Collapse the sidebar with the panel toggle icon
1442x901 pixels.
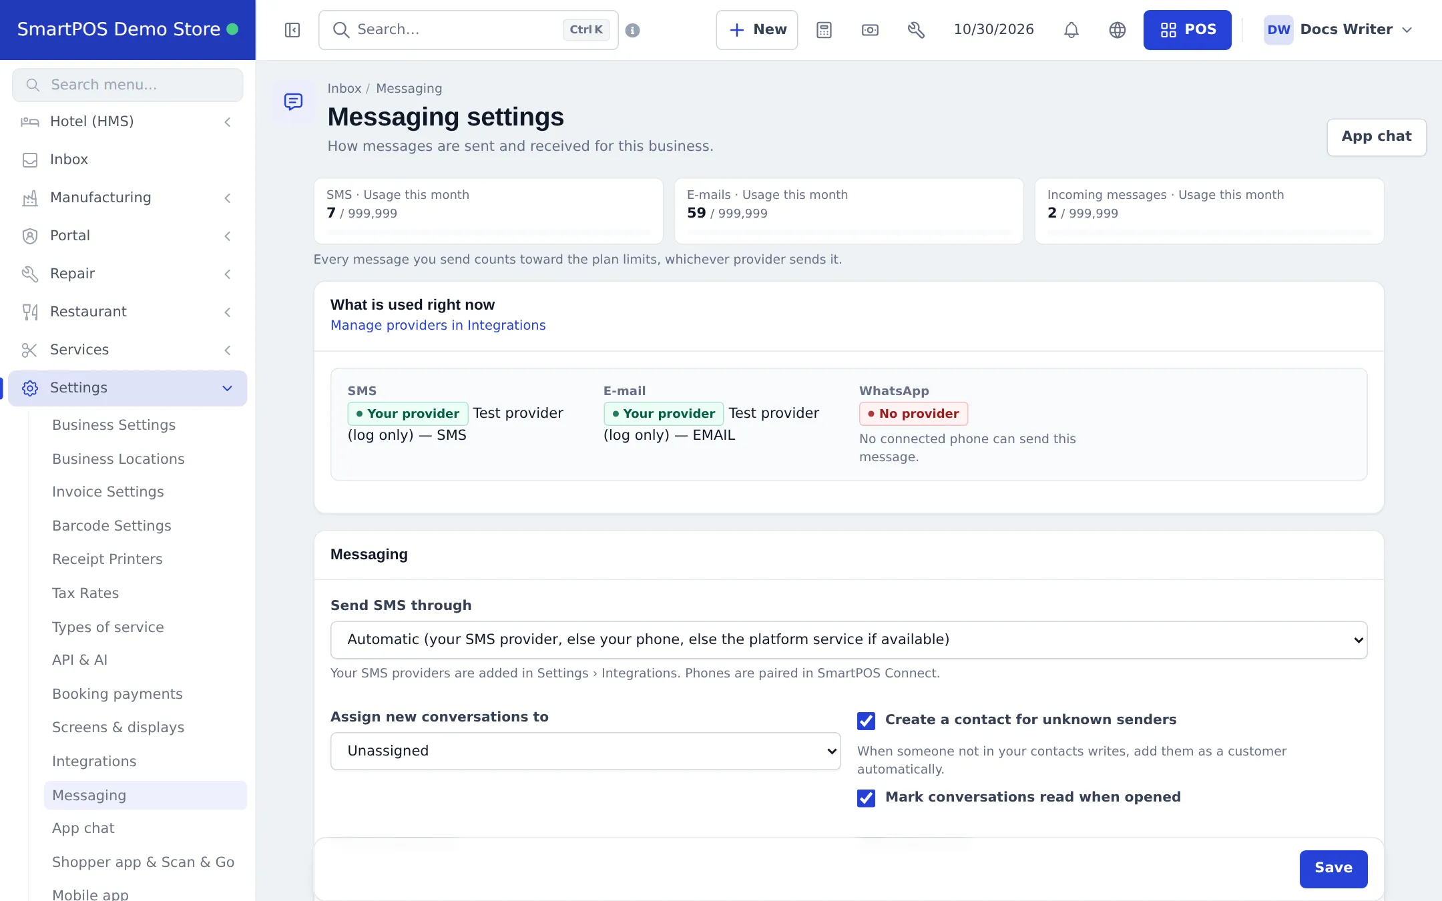(x=292, y=30)
